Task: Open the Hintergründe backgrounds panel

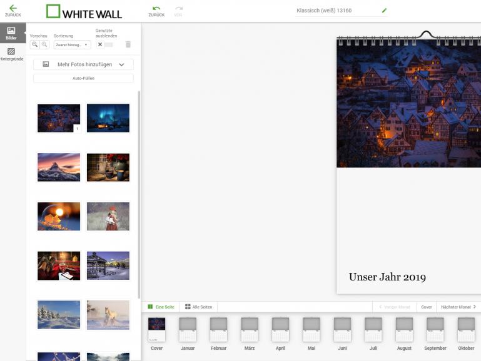Action: click(11, 54)
